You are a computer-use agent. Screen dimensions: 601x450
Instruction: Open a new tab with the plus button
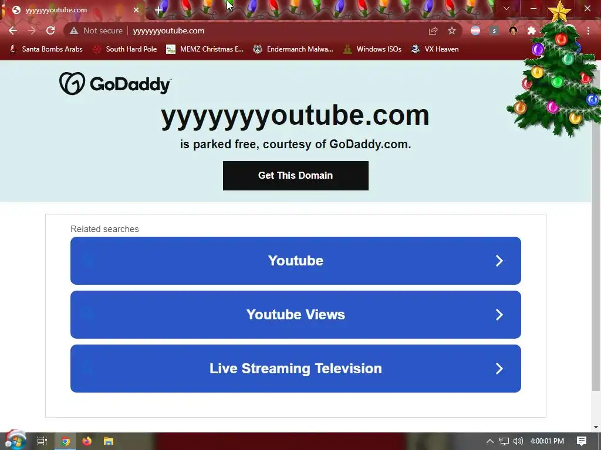tap(158, 10)
